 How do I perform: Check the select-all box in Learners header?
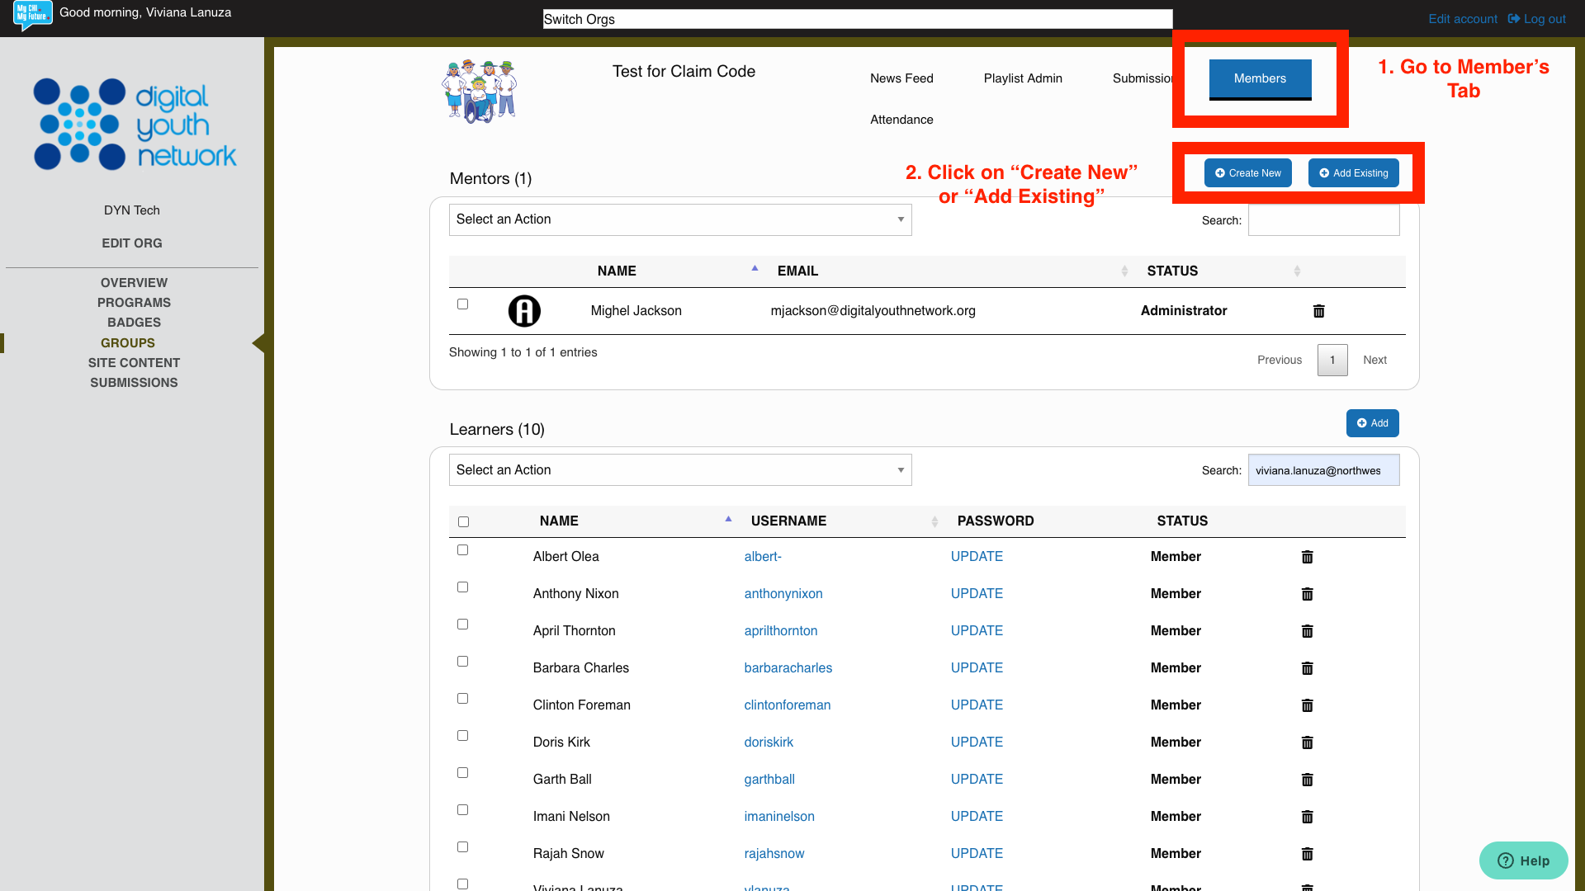coord(463,521)
